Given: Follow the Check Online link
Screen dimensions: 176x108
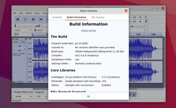Looking at the screenshot, I should coord(89,31).
